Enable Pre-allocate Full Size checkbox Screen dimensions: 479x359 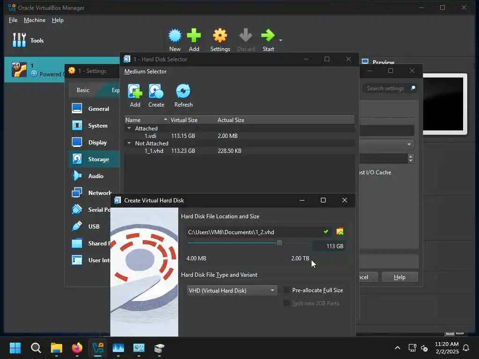pyautogui.click(x=287, y=290)
